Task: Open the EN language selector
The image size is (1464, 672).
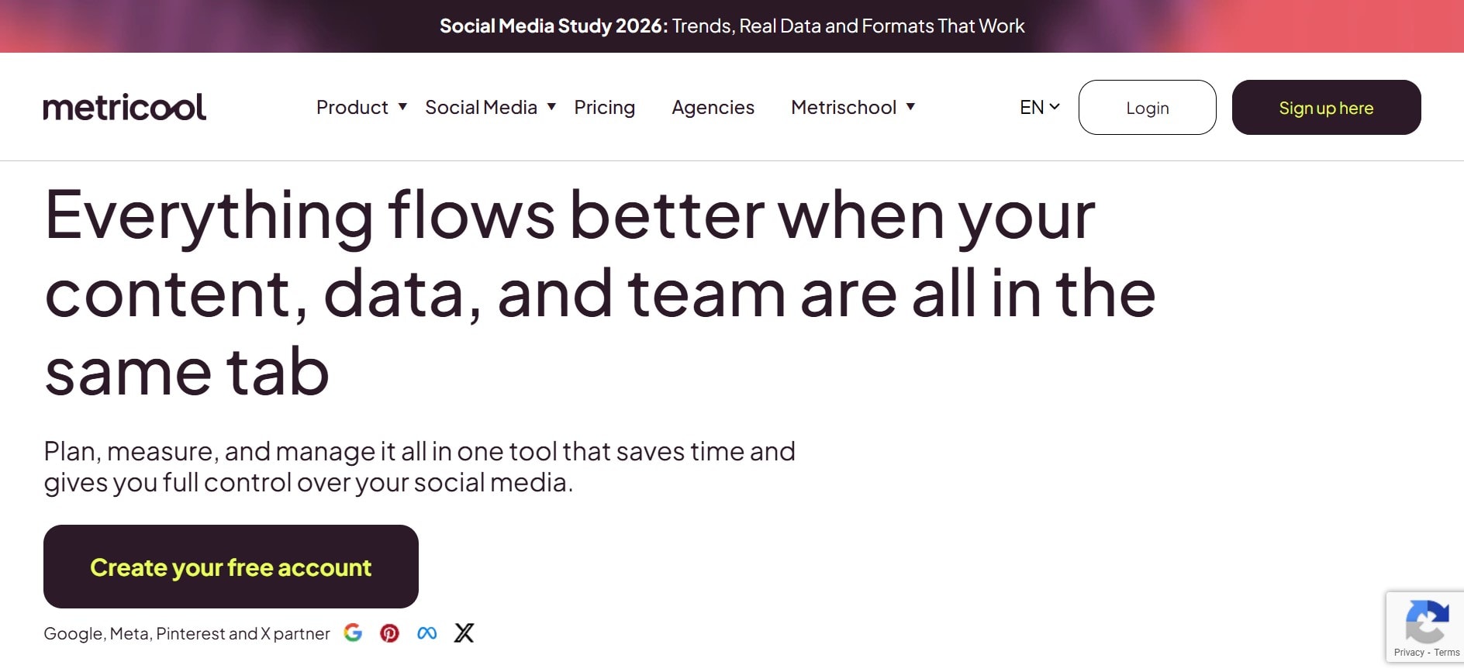Action: click(1038, 106)
